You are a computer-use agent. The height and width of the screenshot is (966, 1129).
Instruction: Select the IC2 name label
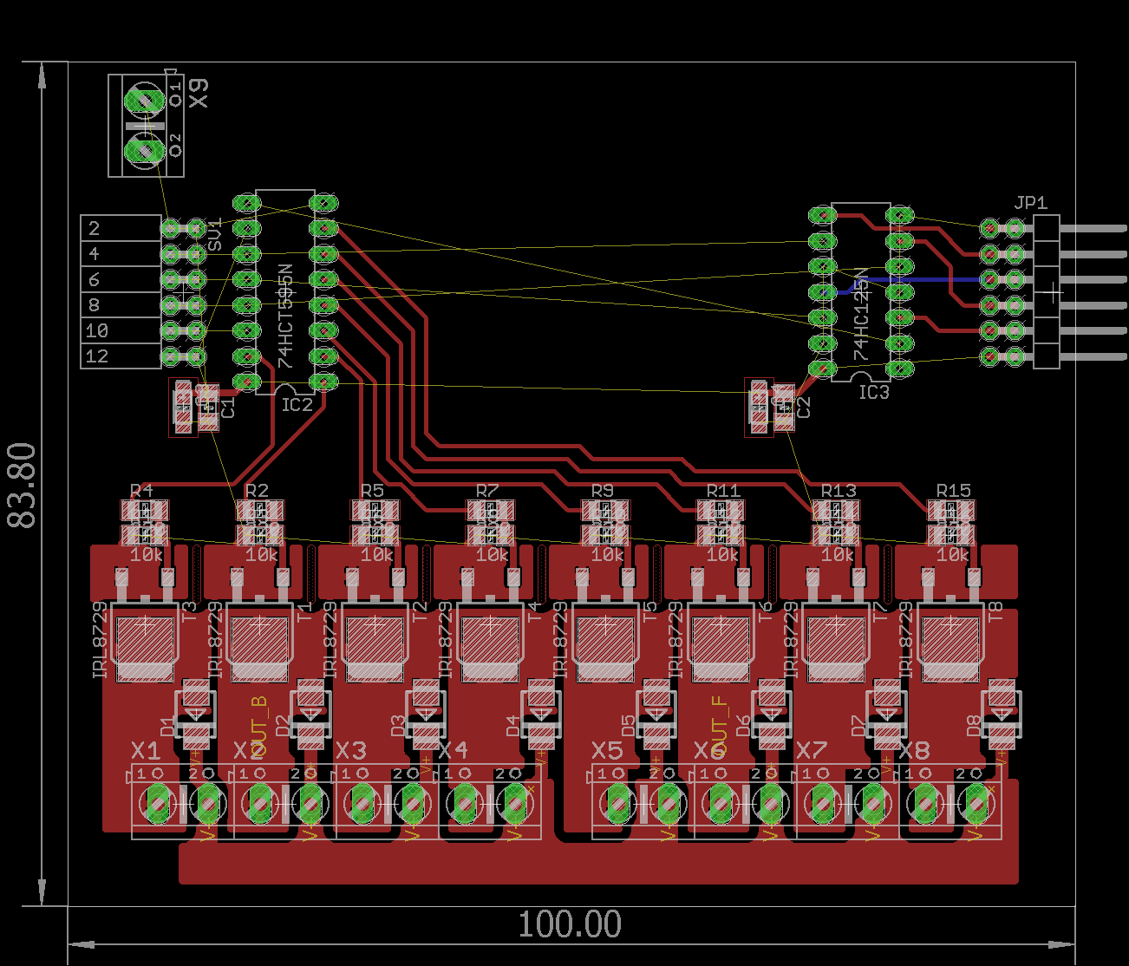coord(297,405)
